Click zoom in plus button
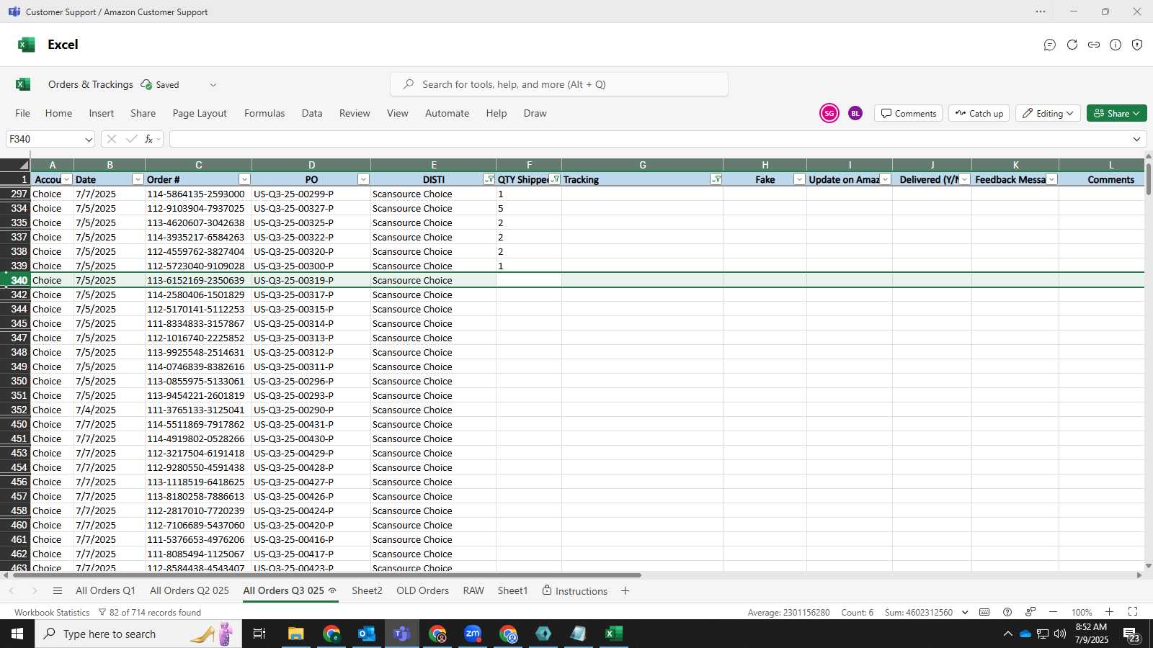Viewport: 1153px width, 648px height. 1110,612
